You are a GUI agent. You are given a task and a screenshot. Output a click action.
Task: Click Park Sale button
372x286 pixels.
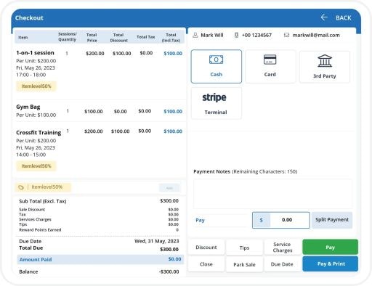tap(244, 264)
